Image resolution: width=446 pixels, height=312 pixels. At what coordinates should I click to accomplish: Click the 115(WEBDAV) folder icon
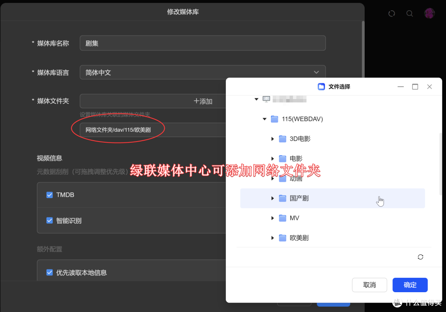tap(275, 119)
